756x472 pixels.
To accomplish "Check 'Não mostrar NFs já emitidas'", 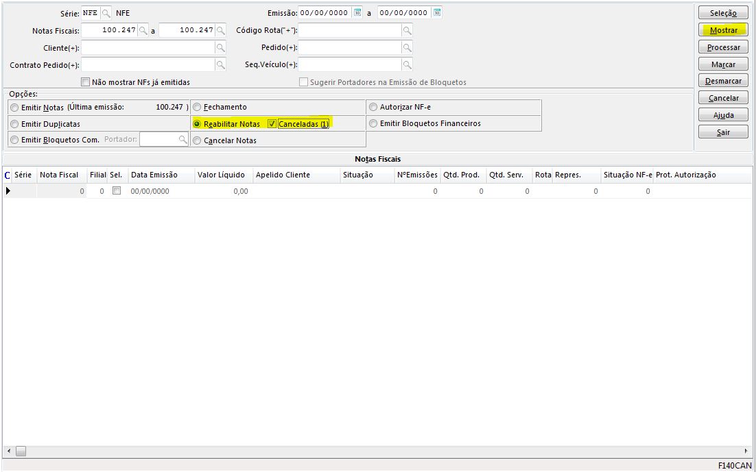I will point(85,82).
